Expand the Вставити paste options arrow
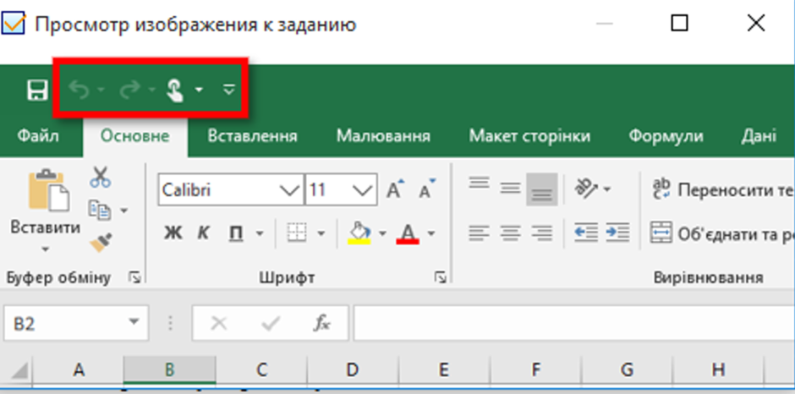This screenshot has height=394, width=795. 45,249
